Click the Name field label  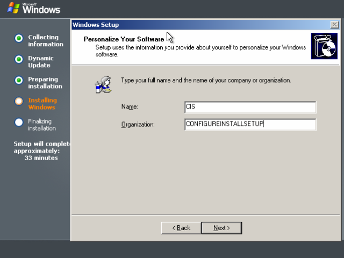130,107
